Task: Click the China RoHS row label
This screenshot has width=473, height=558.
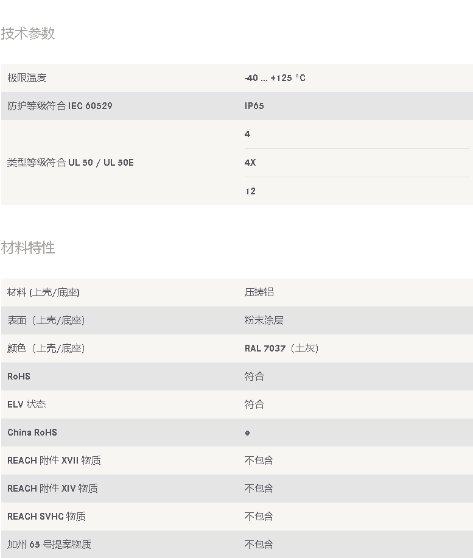Action: [x=32, y=433]
